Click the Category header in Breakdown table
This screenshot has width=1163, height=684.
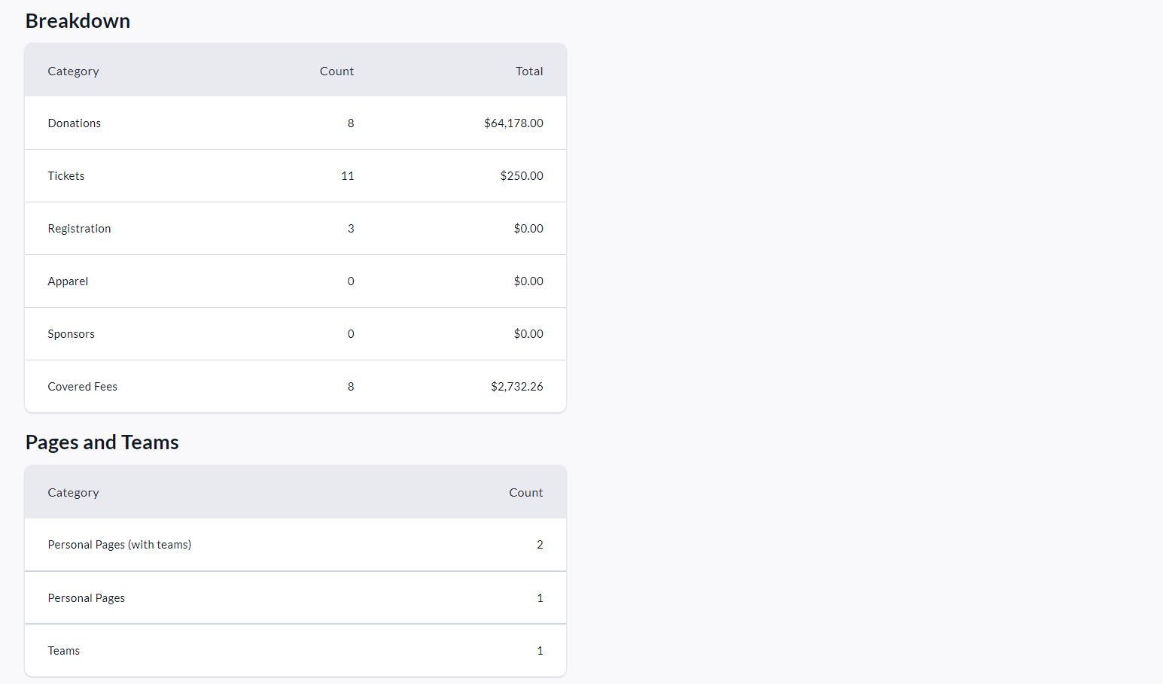point(73,71)
